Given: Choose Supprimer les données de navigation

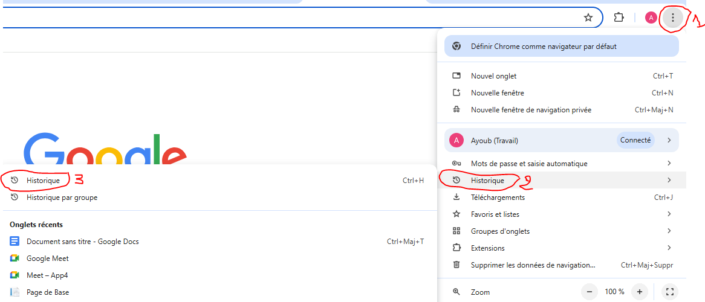Looking at the screenshot, I should 562,265.
